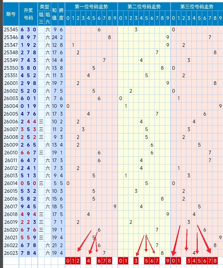
Task: Click sum value 21 in row 26022
Action: [x=54, y=245]
